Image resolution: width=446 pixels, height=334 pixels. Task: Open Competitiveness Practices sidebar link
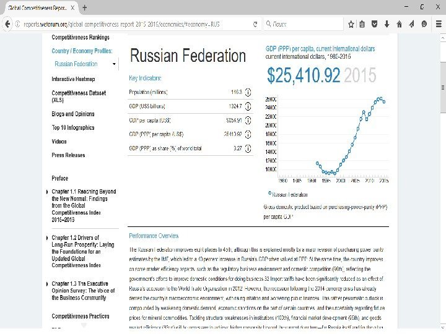tap(81, 316)
